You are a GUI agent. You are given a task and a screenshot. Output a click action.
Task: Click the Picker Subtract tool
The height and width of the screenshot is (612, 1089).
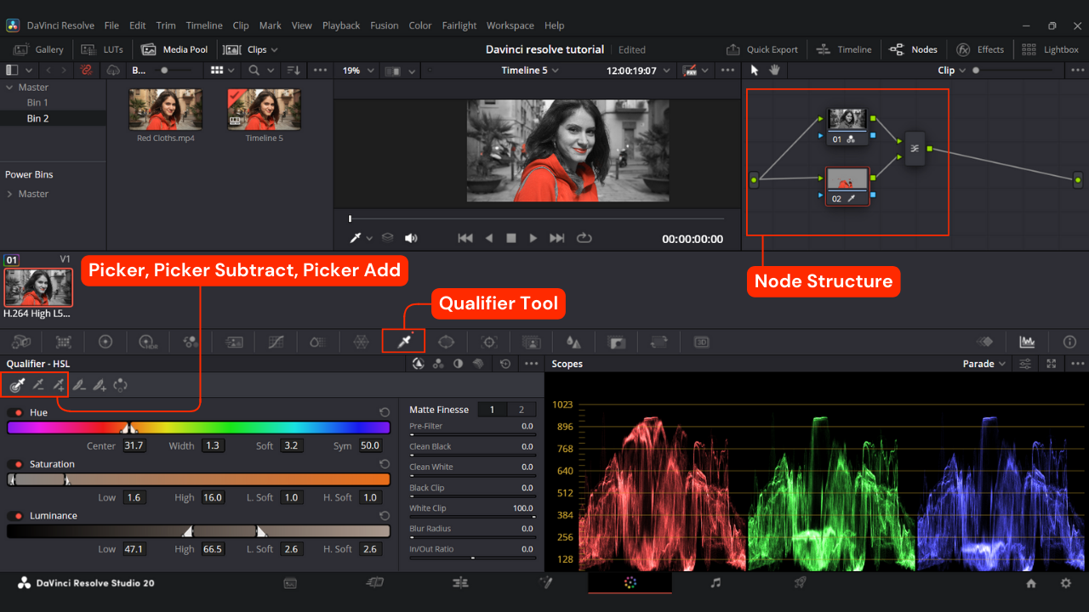(x=38, y=385)
